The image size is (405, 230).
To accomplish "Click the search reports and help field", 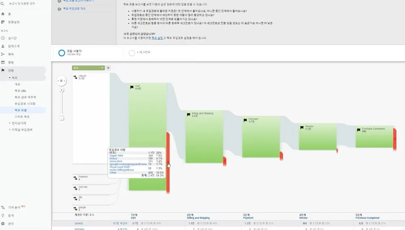I will click(22, 4).
